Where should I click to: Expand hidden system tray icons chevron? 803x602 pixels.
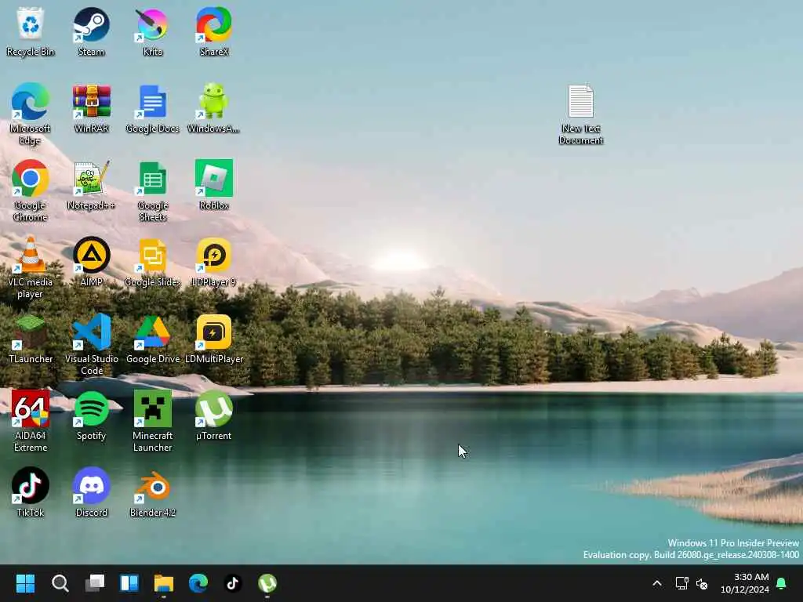point(657,583)
